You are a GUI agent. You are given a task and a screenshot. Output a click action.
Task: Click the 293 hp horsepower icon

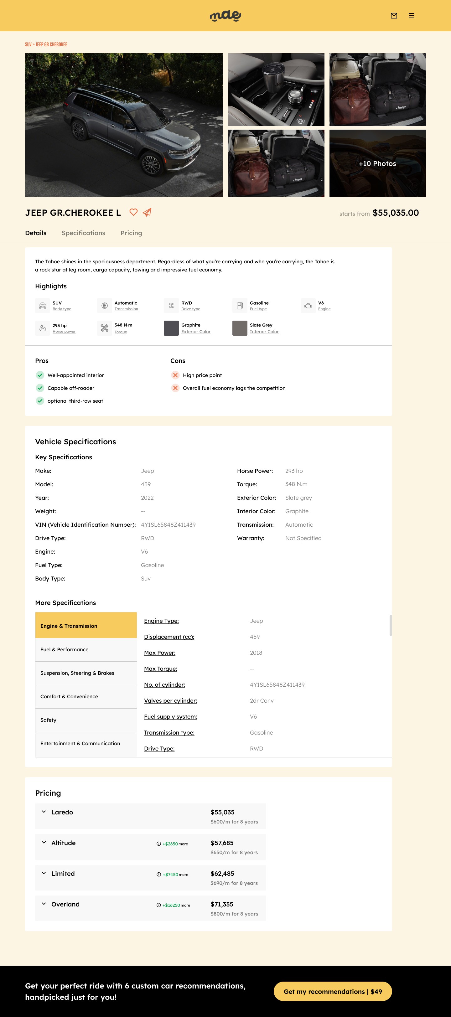pyautogui.click(x=42, y=328)
